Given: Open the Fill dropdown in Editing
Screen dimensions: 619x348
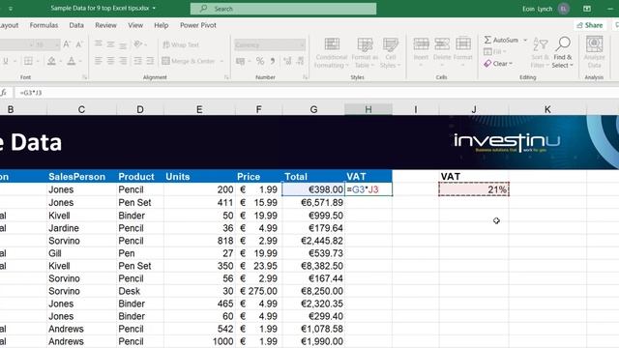Looking at the screenshot, I should pos(495,51).
